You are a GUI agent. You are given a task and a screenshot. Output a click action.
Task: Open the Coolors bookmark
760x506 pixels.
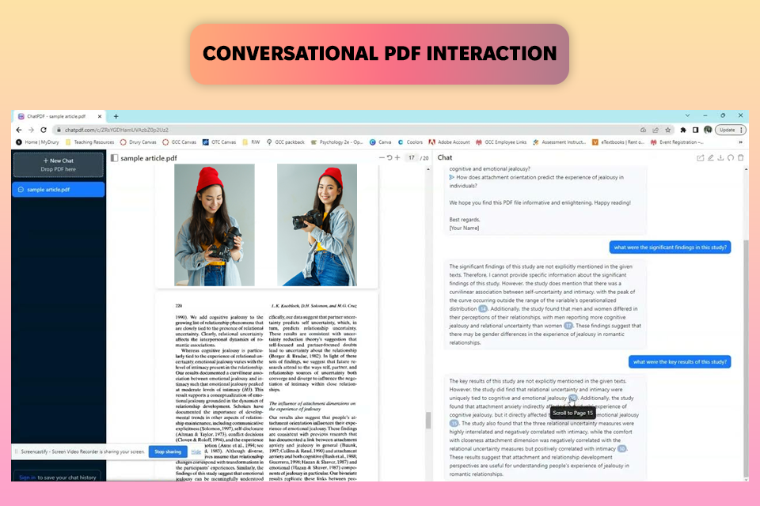(x=410, y=142)
